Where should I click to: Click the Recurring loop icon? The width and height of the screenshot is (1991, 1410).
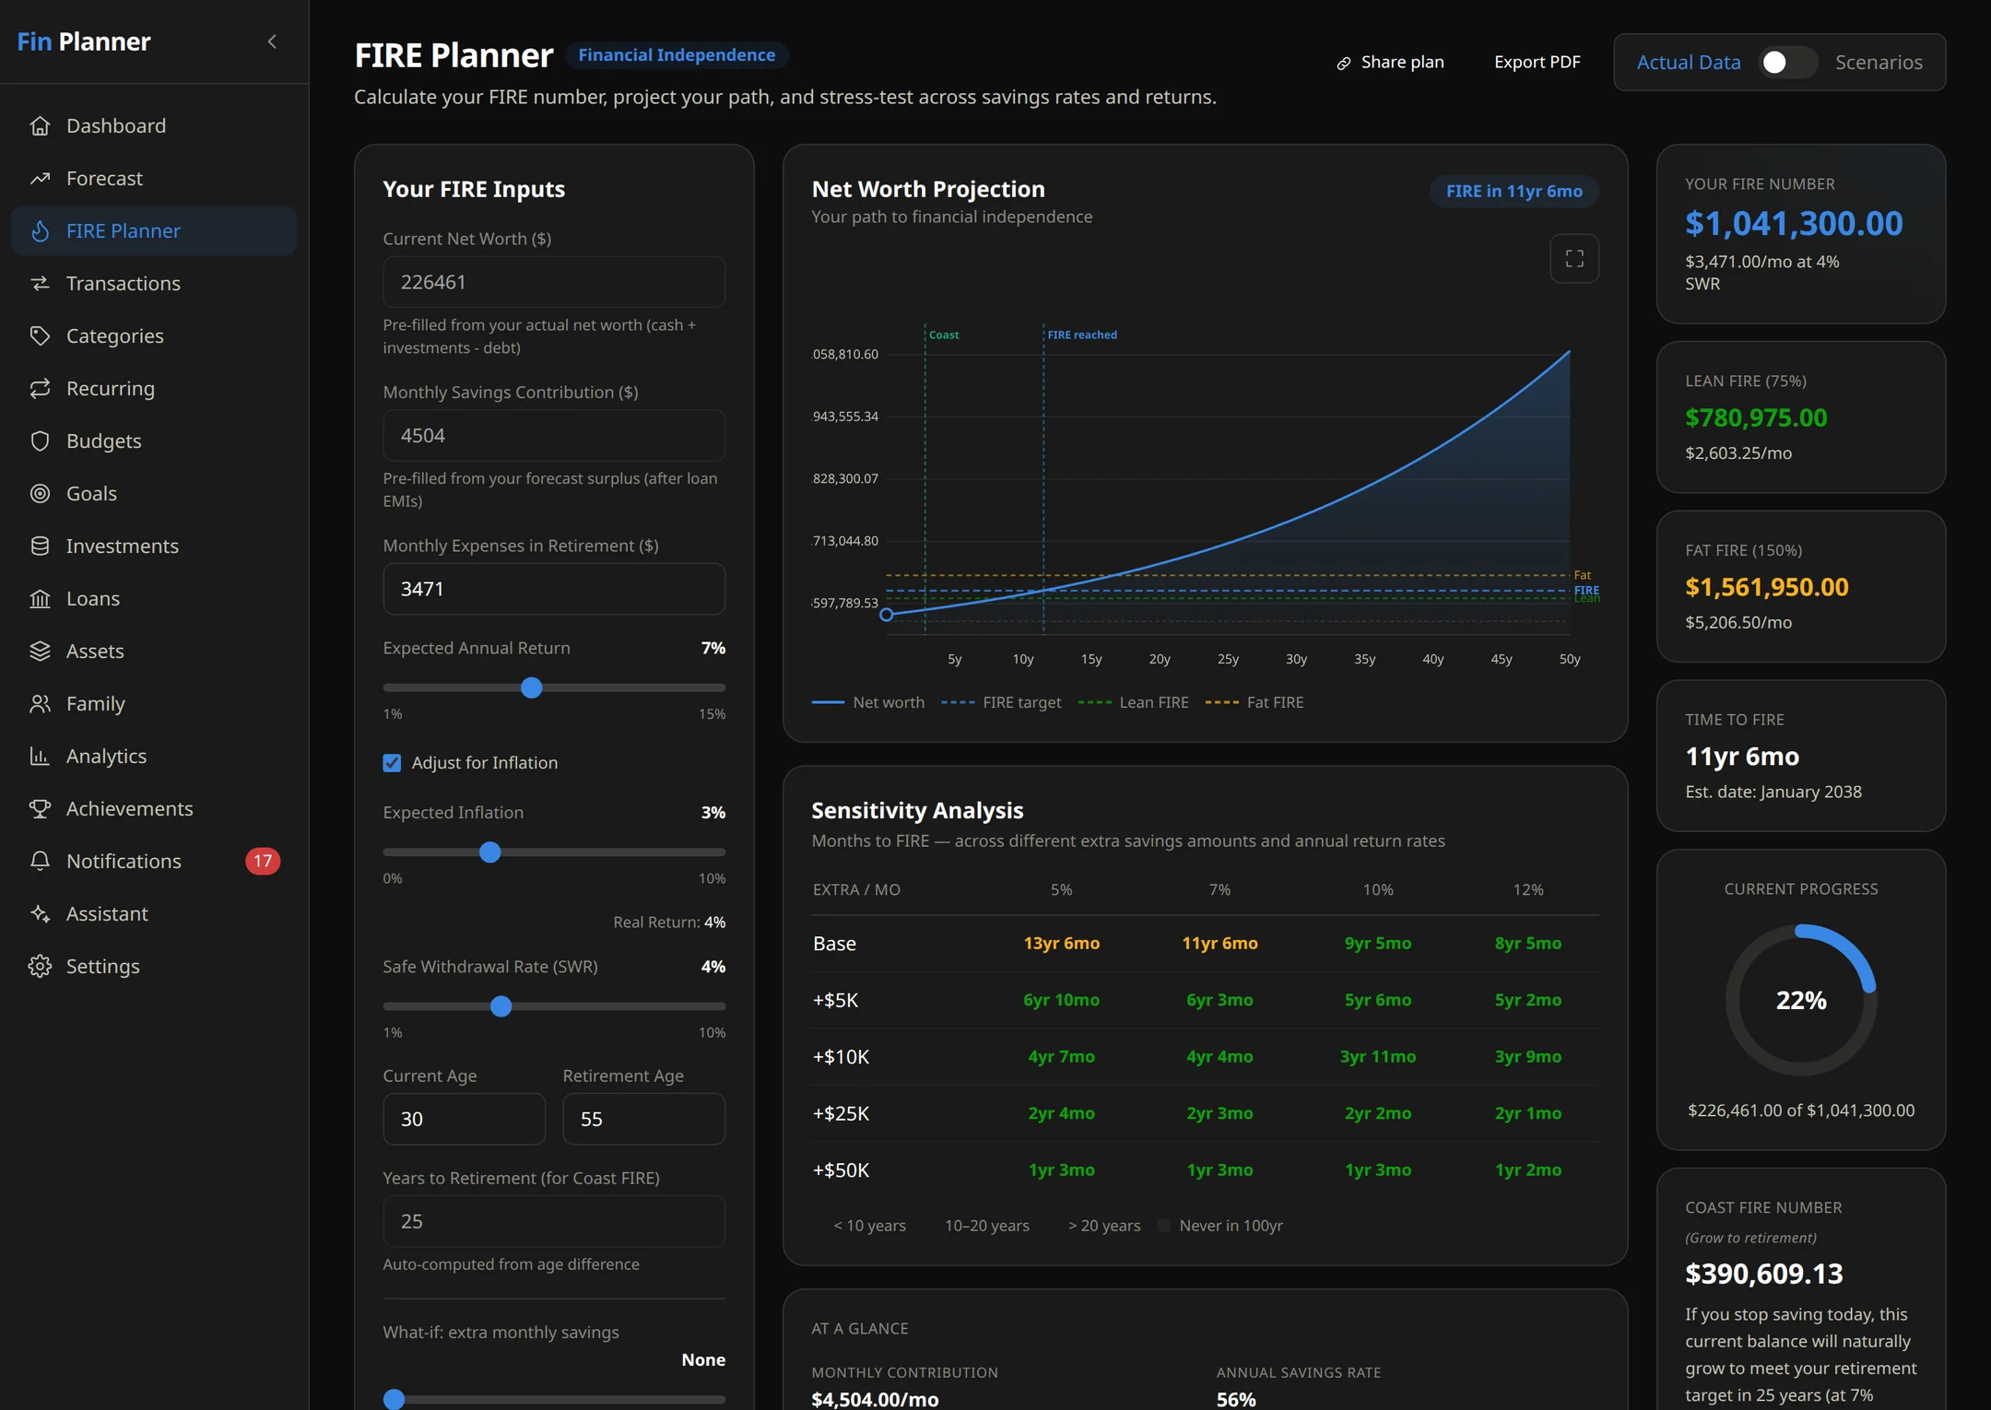(x=40, y=388)
